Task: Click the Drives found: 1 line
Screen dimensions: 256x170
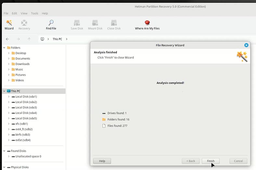Action: 114,113
